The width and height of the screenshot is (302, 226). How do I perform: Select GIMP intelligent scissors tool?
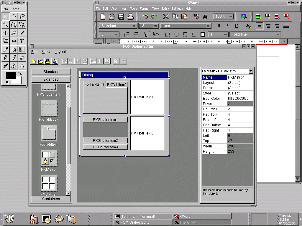tap(22, 25)
